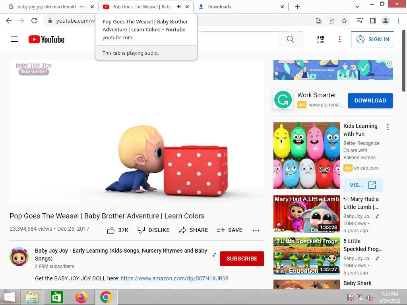Open the Amazon doll link in description

(x=174, y=278)
